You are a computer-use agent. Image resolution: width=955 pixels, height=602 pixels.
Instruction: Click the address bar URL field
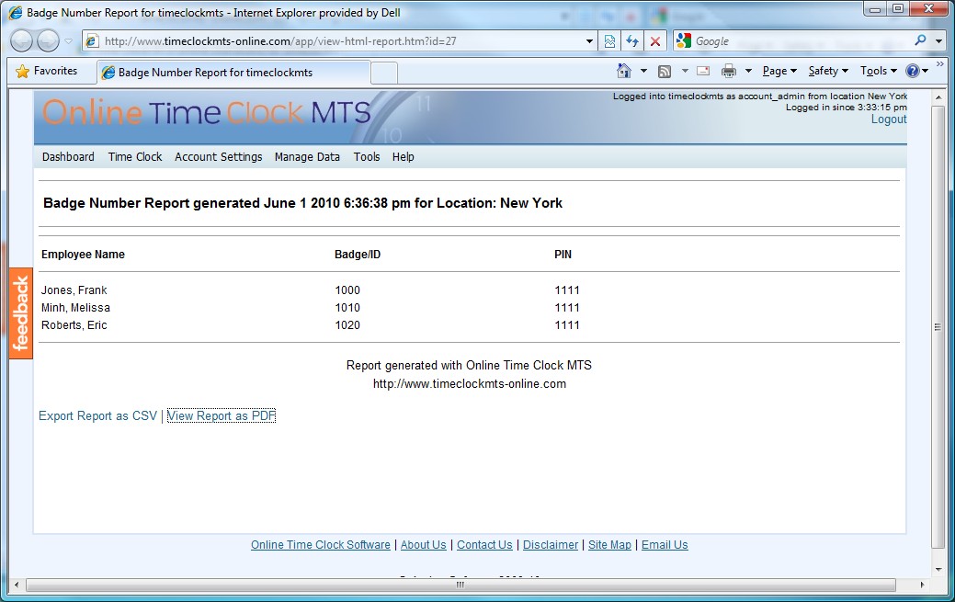(x=338, y=41)
